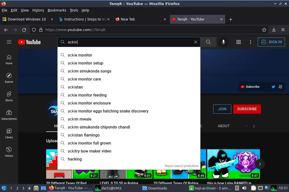The image size is (289, 192).
Task: Click the magnifying glass search button
Action: tap(208, 42)
